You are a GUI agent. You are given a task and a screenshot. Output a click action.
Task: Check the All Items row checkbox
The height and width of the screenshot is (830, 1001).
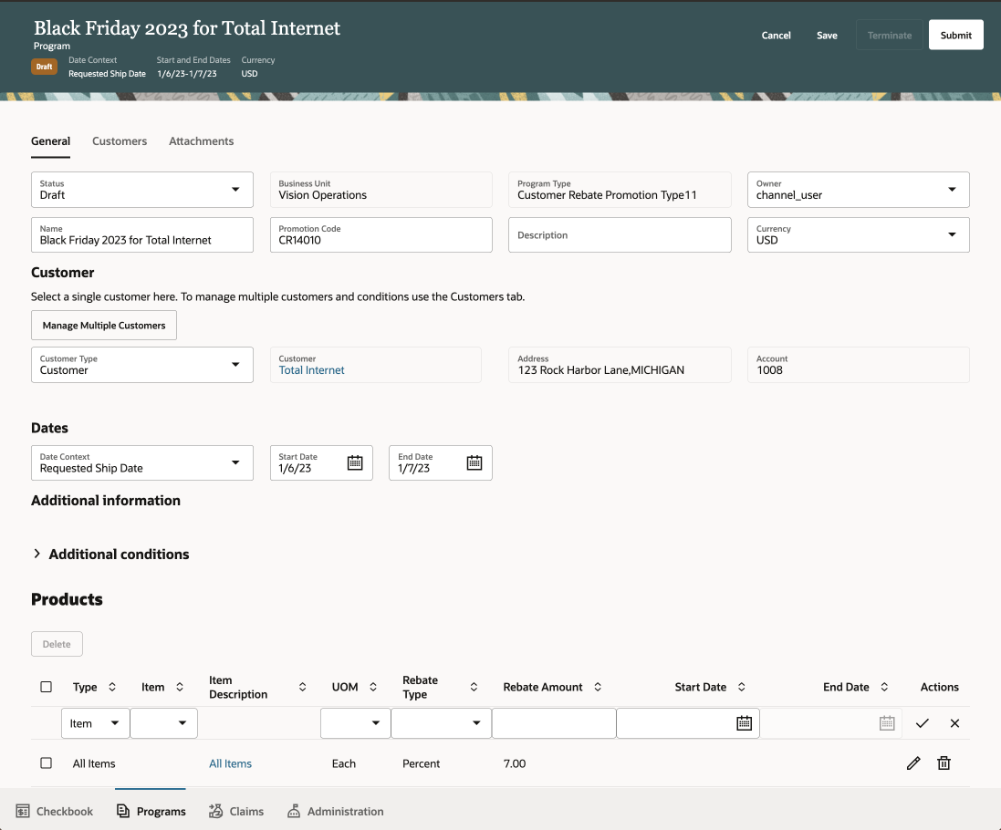click(47, 763)
